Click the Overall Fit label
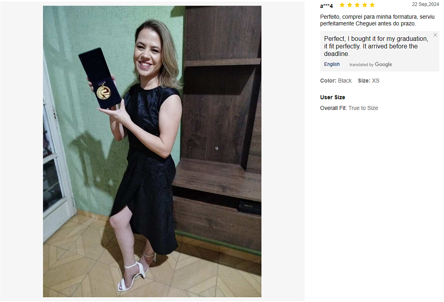 333,108
